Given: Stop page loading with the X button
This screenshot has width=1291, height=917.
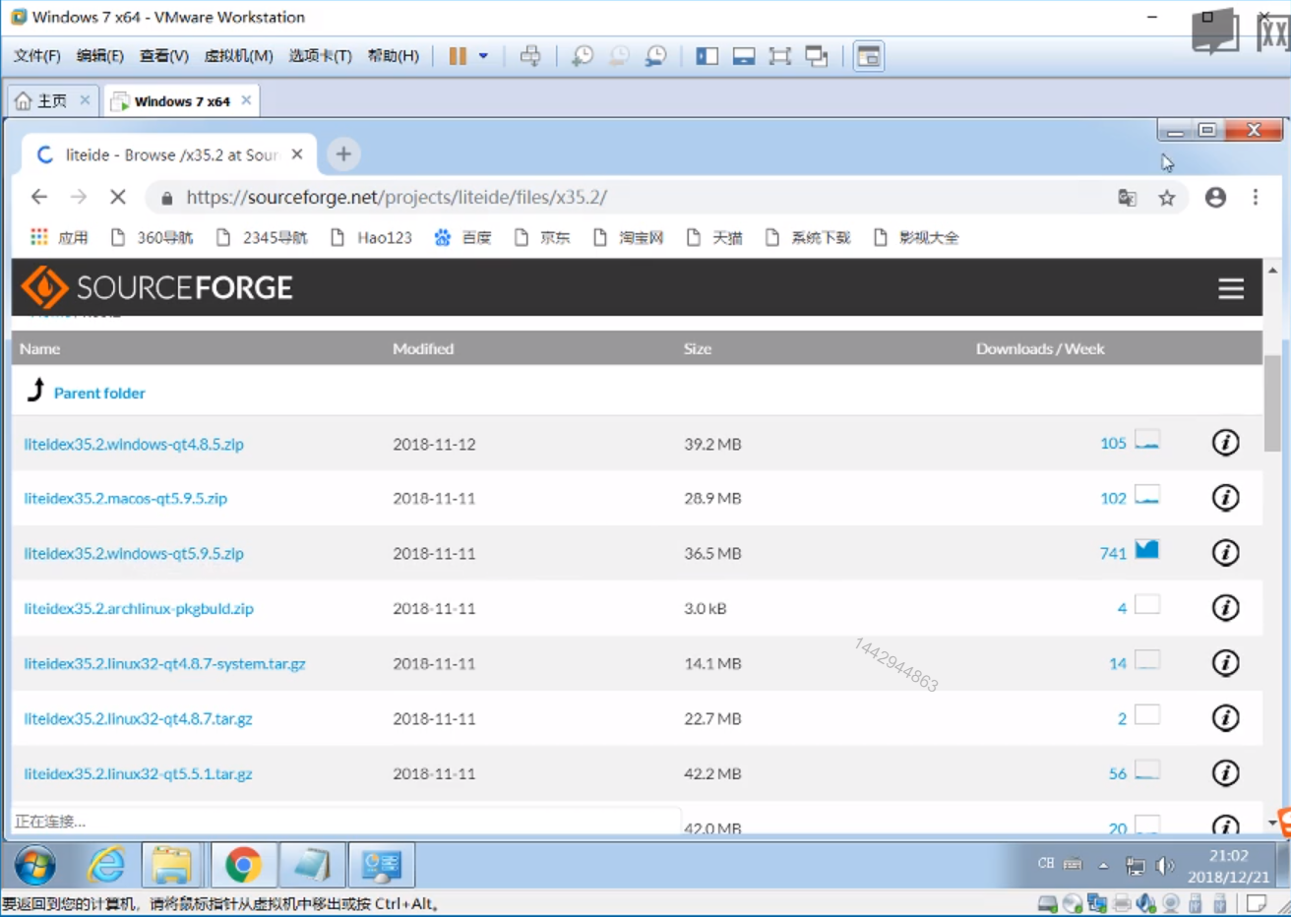Looking at the screenshot, I should [118, 197].
